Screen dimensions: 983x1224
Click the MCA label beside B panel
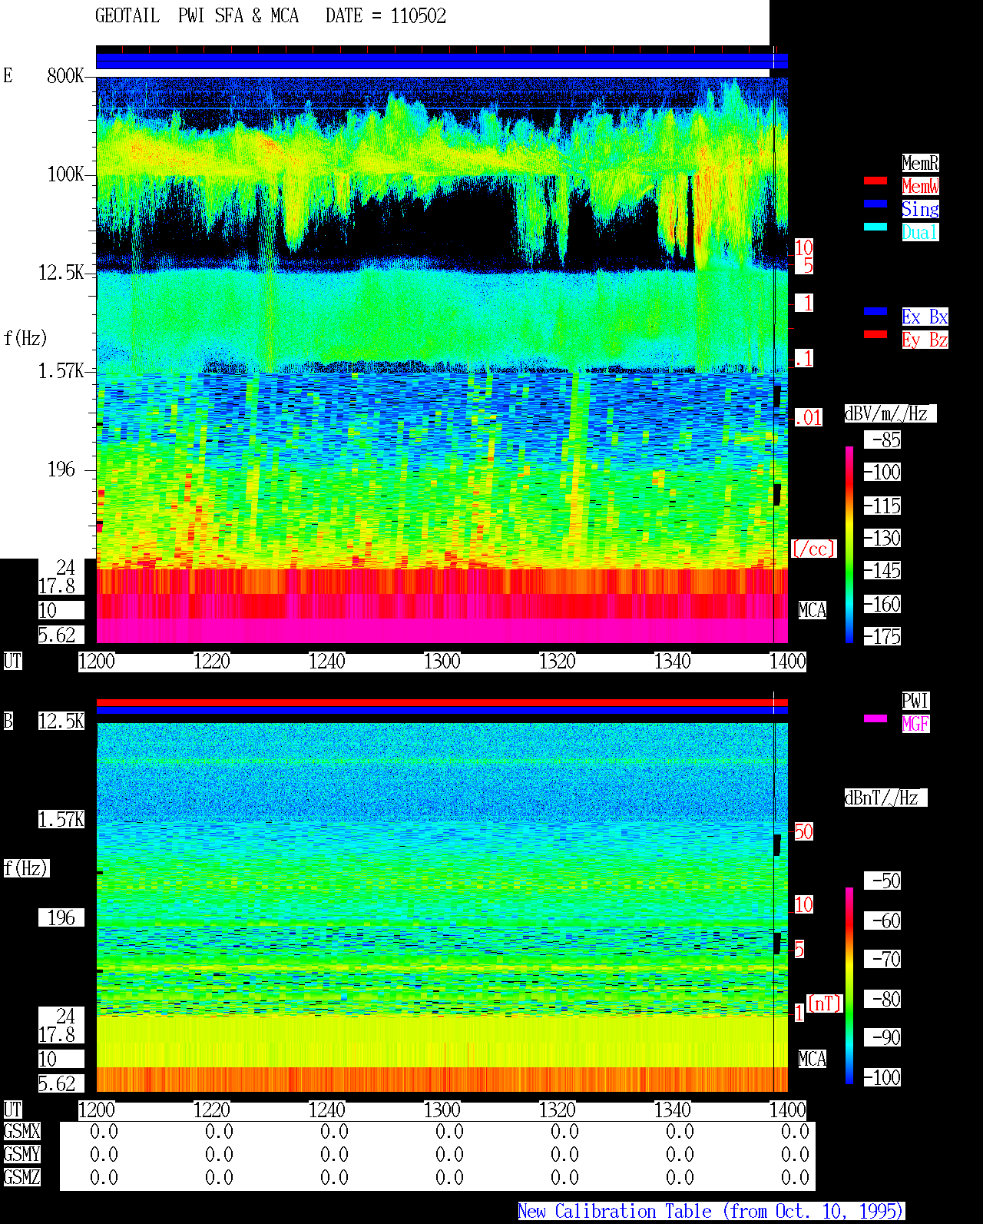pos(813,1060)
